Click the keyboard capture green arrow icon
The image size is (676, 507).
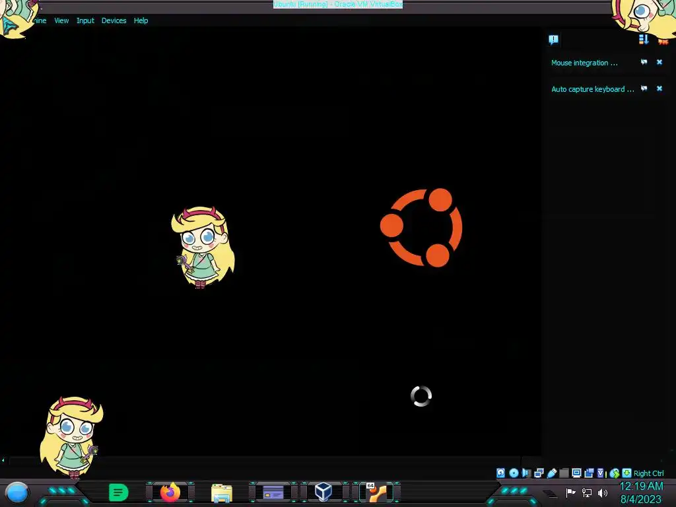[x=627, y=473]
